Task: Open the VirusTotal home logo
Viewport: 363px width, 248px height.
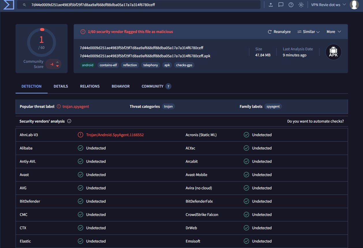Action: (9, 5)
